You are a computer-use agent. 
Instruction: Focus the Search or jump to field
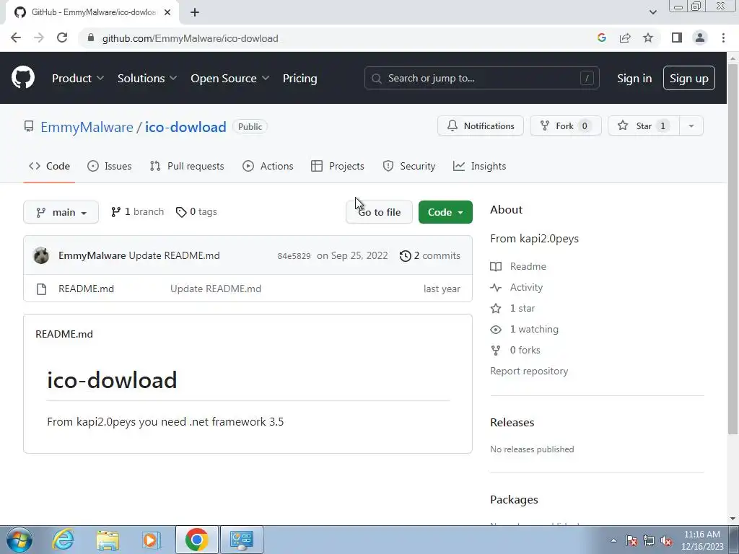pyautogui.click(x=481, y=78)
